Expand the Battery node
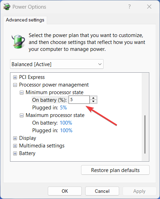This screenshot has width=160, height=199. click(x=15, y=153)
